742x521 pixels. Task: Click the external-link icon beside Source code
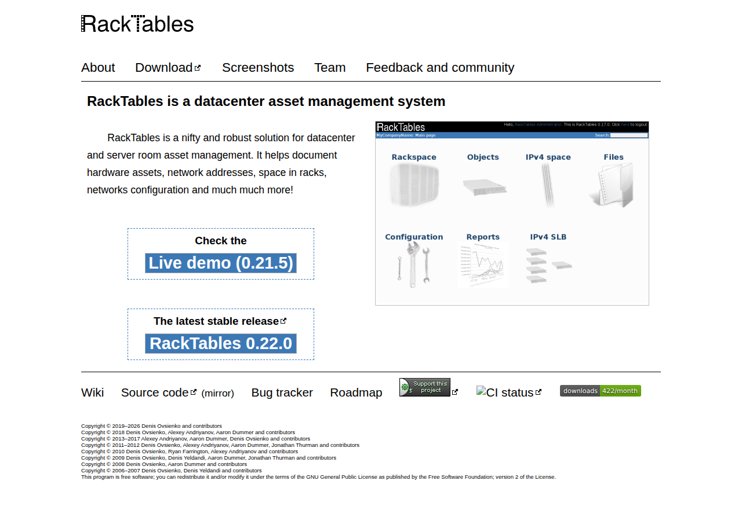coord(194,392)
